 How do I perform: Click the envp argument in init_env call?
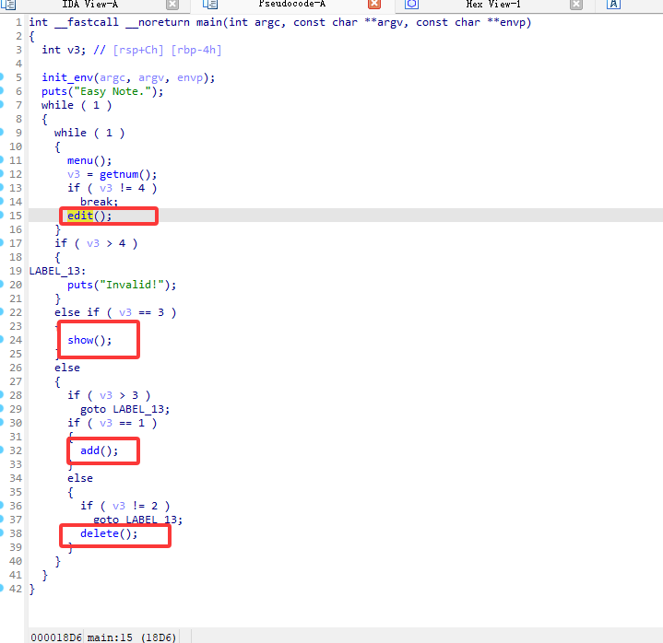190,77
